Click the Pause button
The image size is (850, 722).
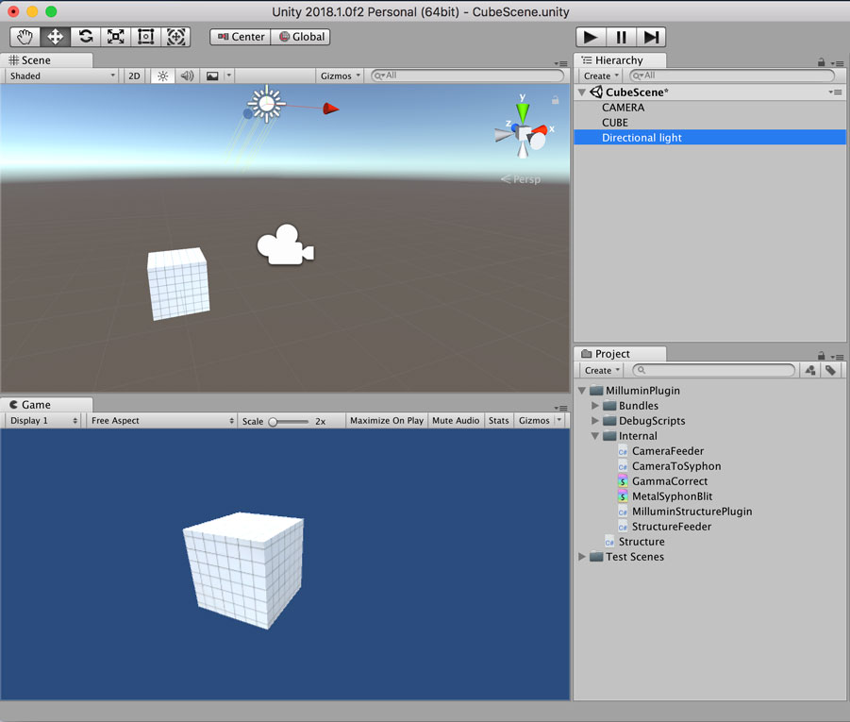621,37
